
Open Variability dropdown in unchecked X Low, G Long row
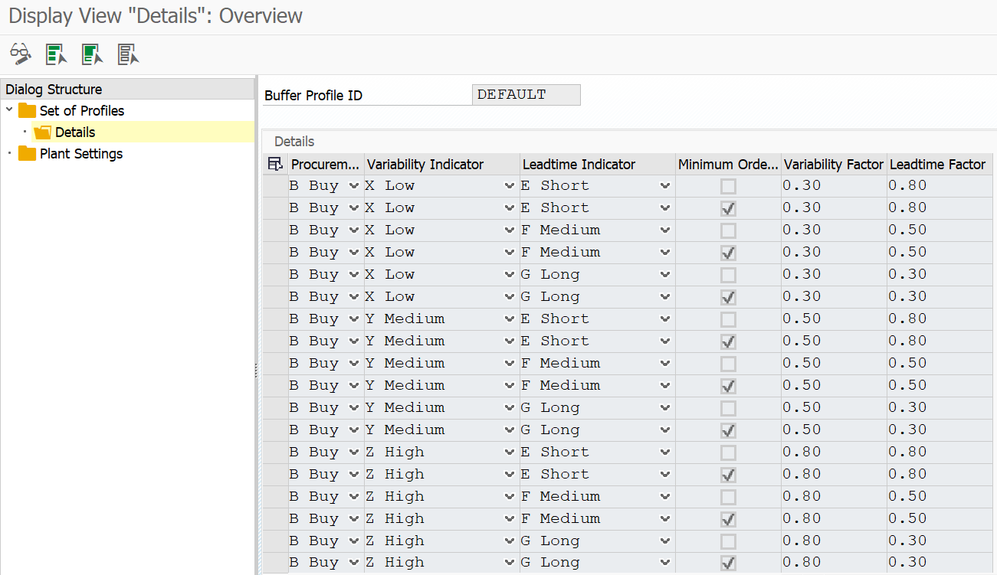coord(510,275)
